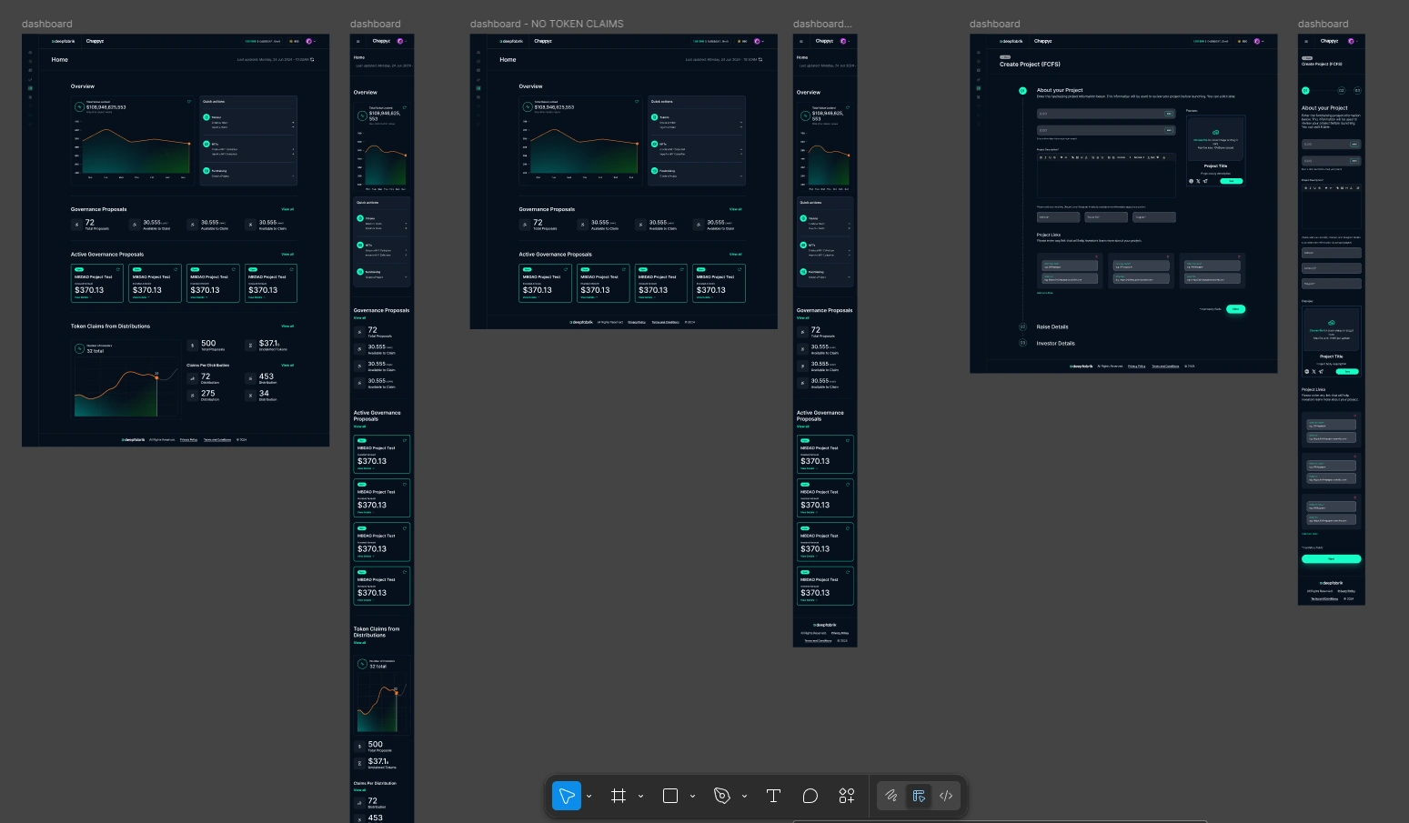The width and height of the screenshot is (1409, 823).
Task: Click step 01 circle in desktop Create Project frame
Action: pos(1022,91)
